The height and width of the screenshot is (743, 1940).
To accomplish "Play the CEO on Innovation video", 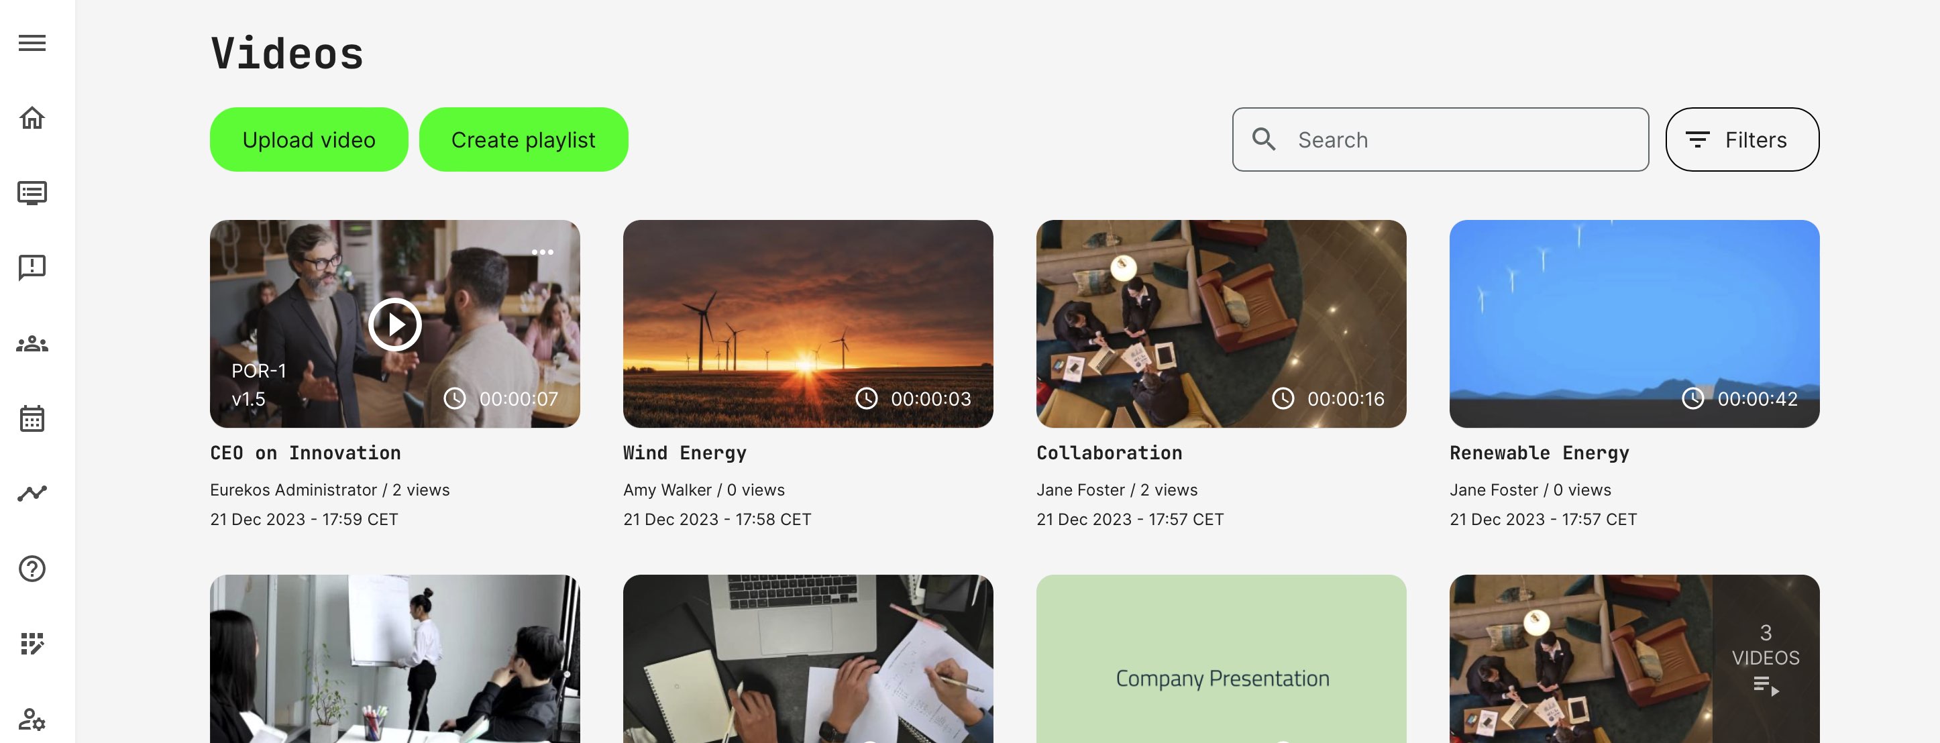I will point(394,325).
